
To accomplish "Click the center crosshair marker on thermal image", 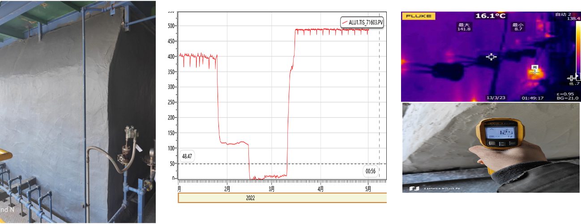I will click(491, 57).
